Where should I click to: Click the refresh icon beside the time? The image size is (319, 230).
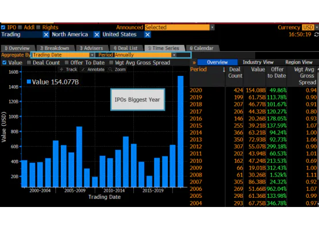click(x=316, y=34)
